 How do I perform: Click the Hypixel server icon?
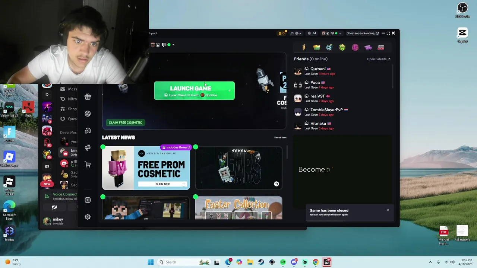pyautogui.click(x=304, y=47)
